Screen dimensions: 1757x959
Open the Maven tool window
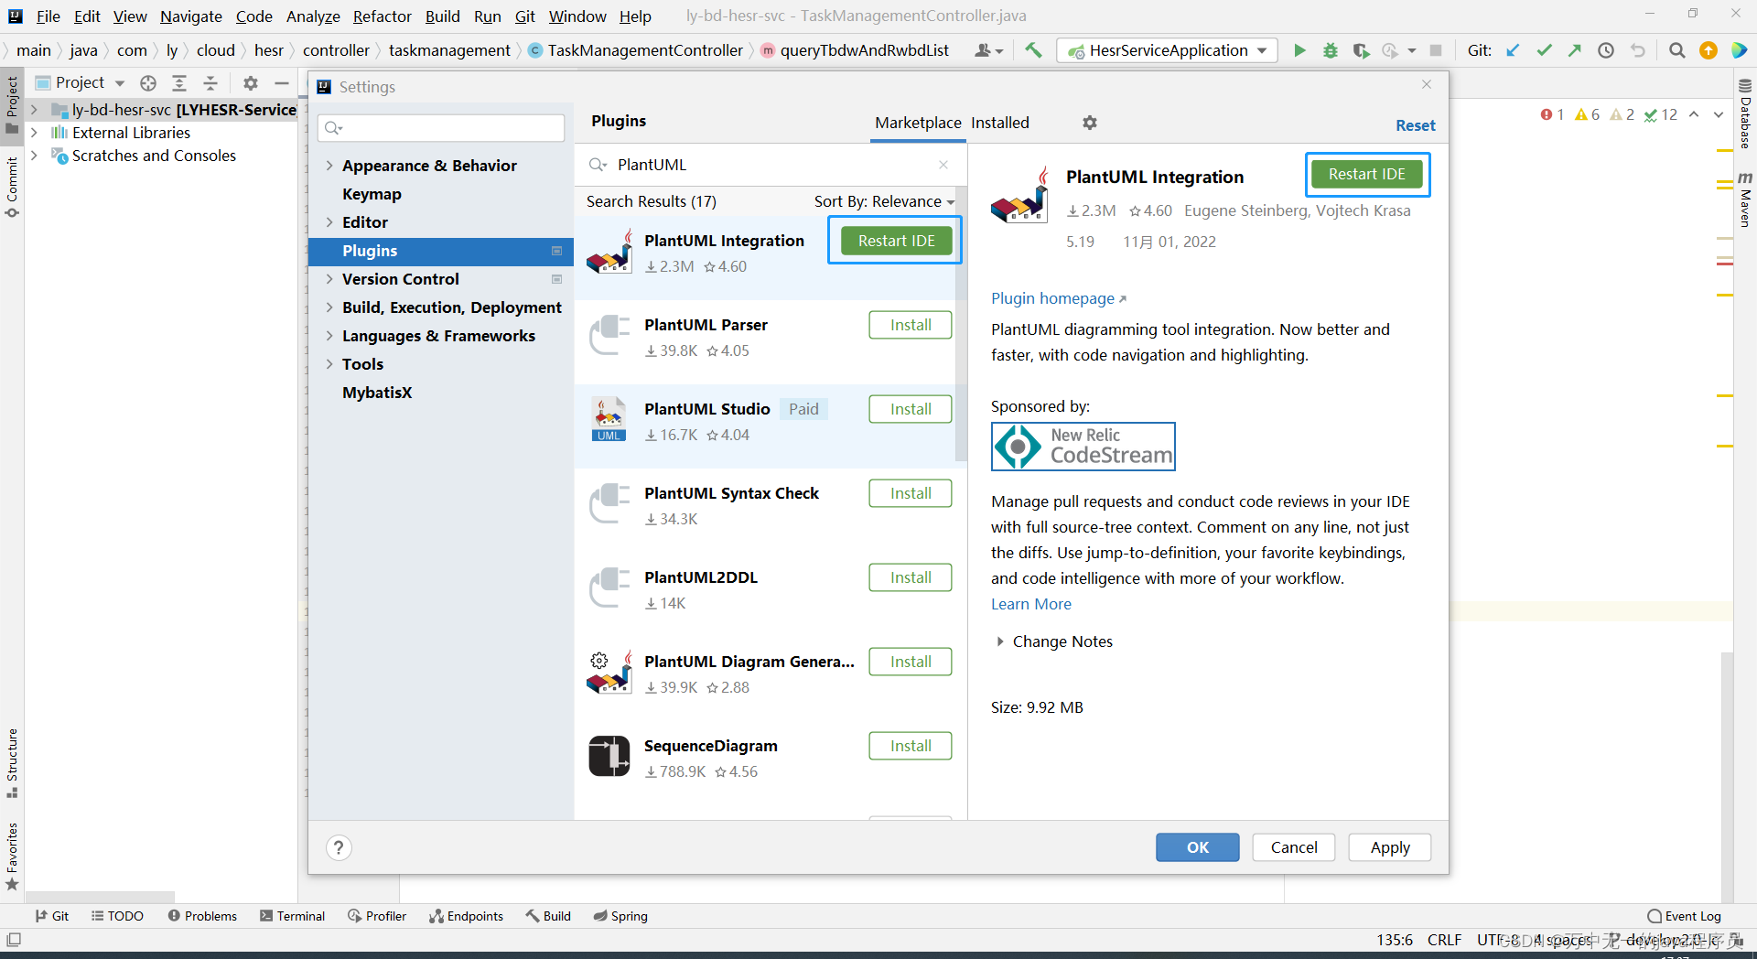(x=1745, y=199)
